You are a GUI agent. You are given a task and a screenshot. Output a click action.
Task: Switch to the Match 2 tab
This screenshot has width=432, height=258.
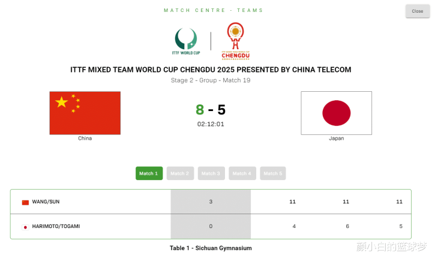click(x=179, y=173)
